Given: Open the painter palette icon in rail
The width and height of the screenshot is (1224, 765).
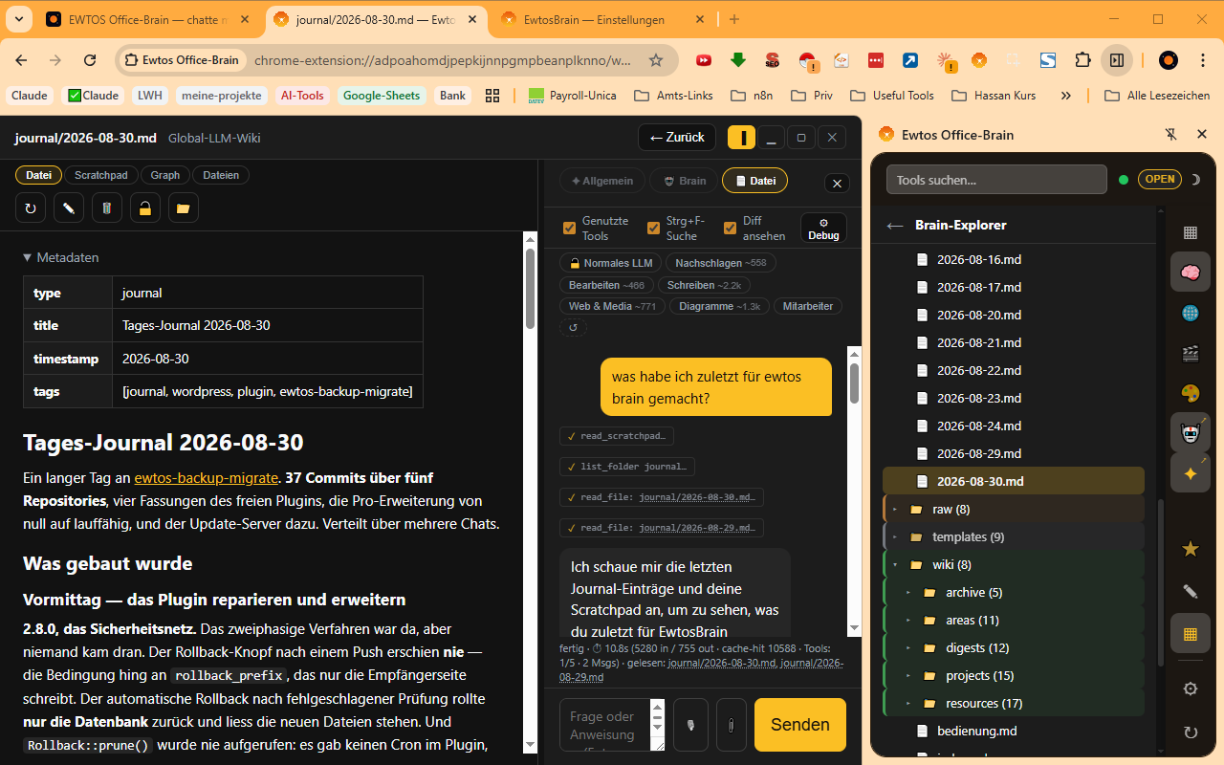Looking at the screenshot, I should point(1191,393).
